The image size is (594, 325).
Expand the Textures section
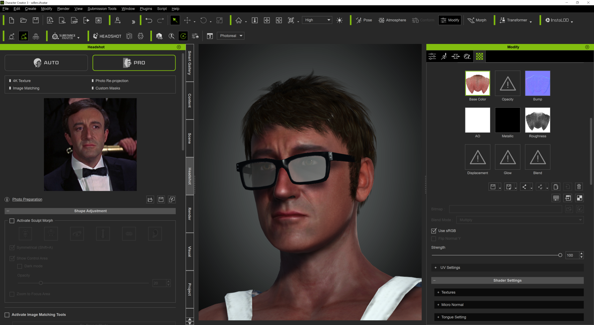pyautogui.click(x=509, y=293)
